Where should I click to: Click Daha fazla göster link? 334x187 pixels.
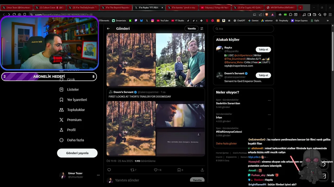click(226, 143)
